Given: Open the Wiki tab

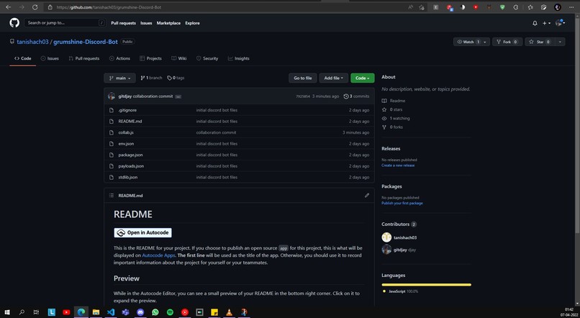Looking at the screenshot, I should (x=179, y=58).
